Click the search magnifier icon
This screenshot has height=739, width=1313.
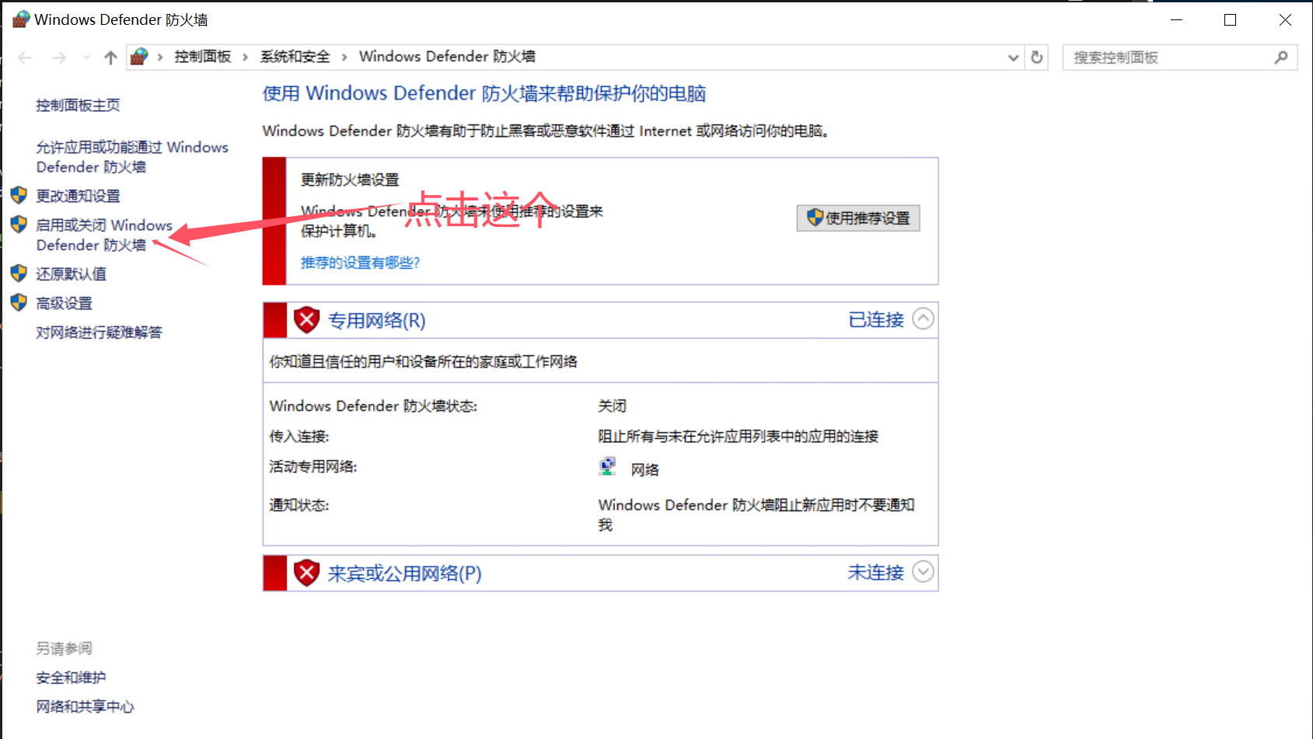[1281, 58]
